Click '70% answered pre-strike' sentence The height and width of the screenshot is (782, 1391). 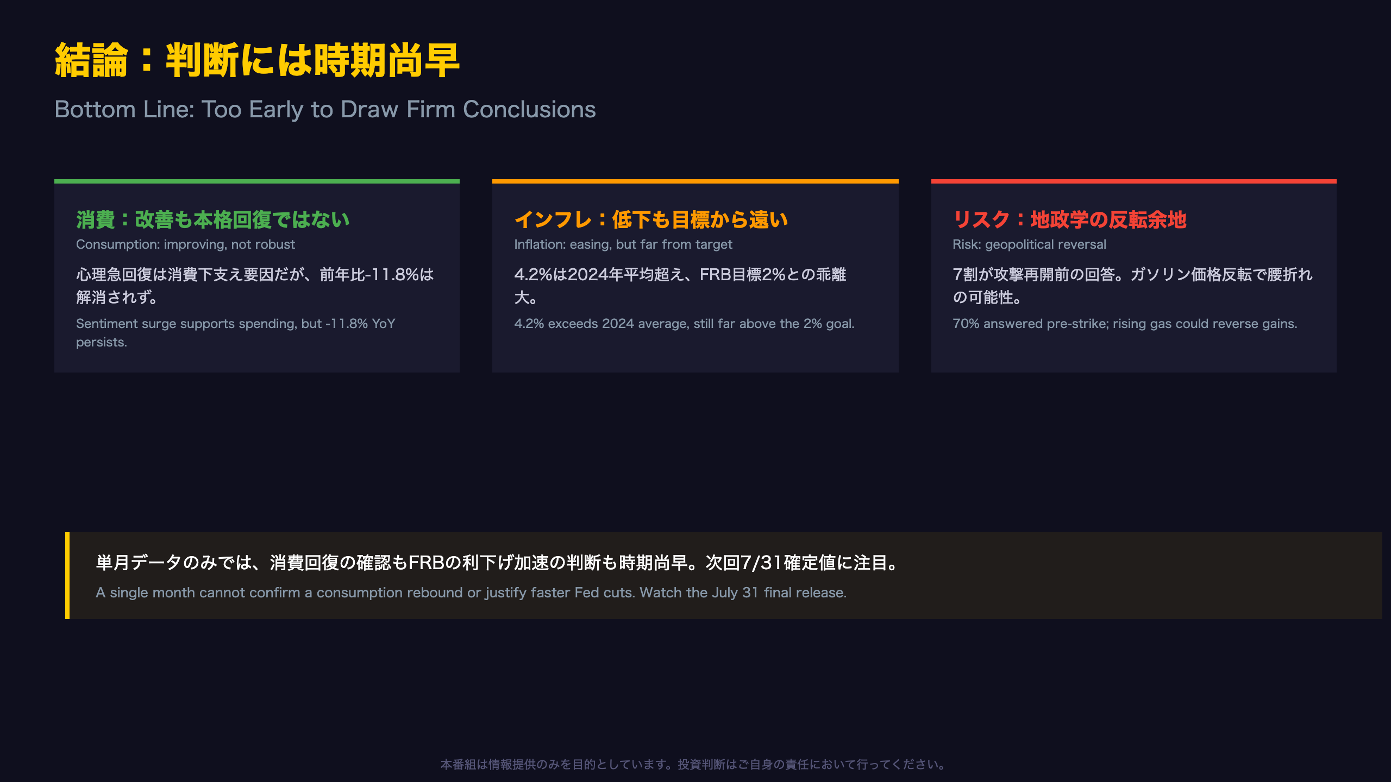[x=1125, y=324]
